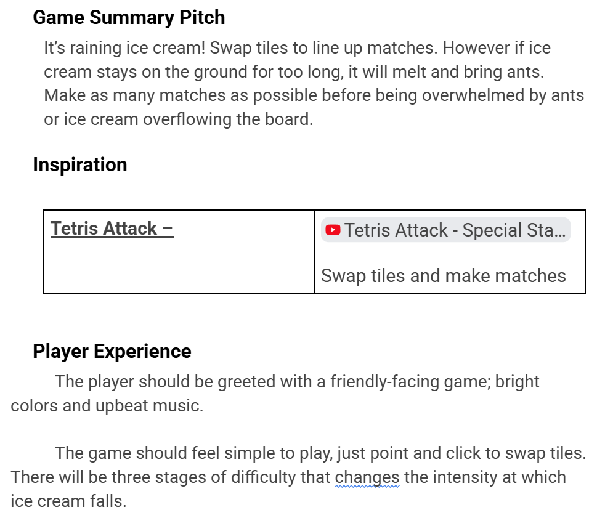This screenshot has height=518, width=597.
Task: Click the underlined Tetris Attack link
Action: point(104,229)
